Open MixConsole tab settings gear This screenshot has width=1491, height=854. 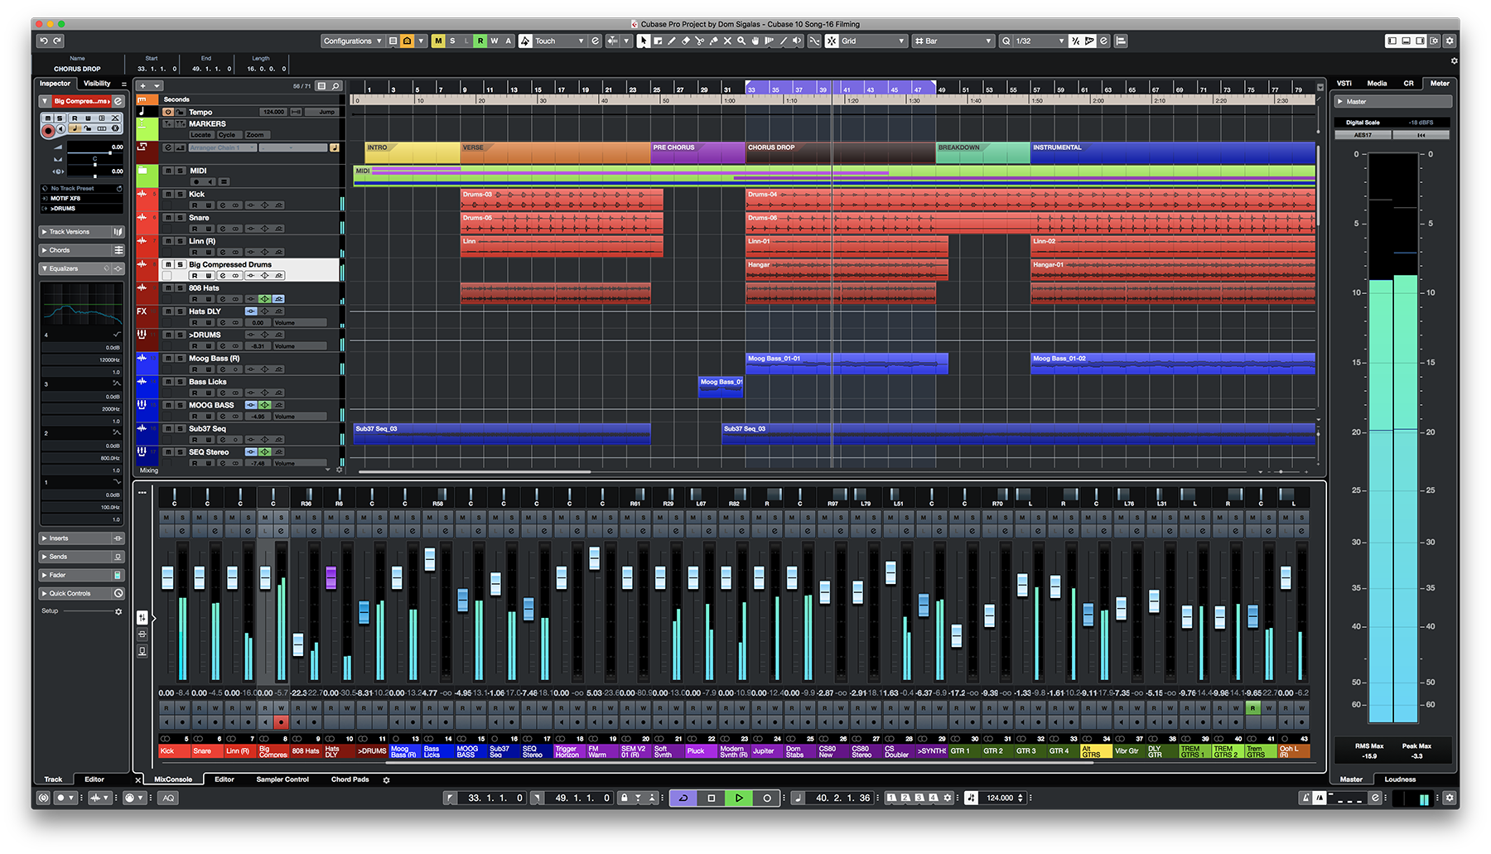pos(386,779)
